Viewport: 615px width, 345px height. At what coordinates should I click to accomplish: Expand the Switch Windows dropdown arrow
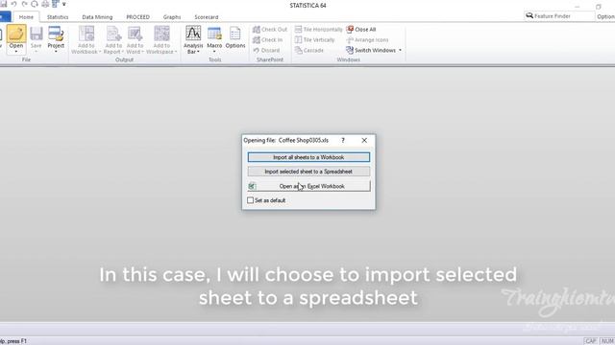(400, 51)
